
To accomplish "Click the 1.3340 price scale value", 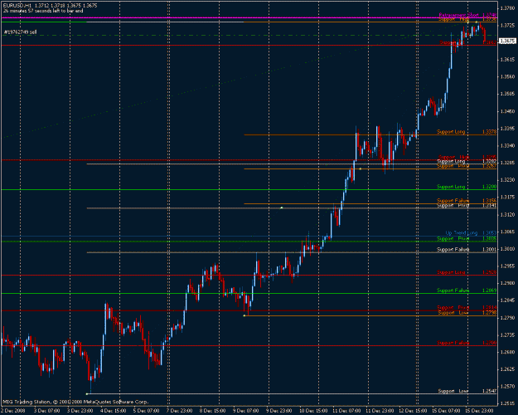I will [507, 145].
